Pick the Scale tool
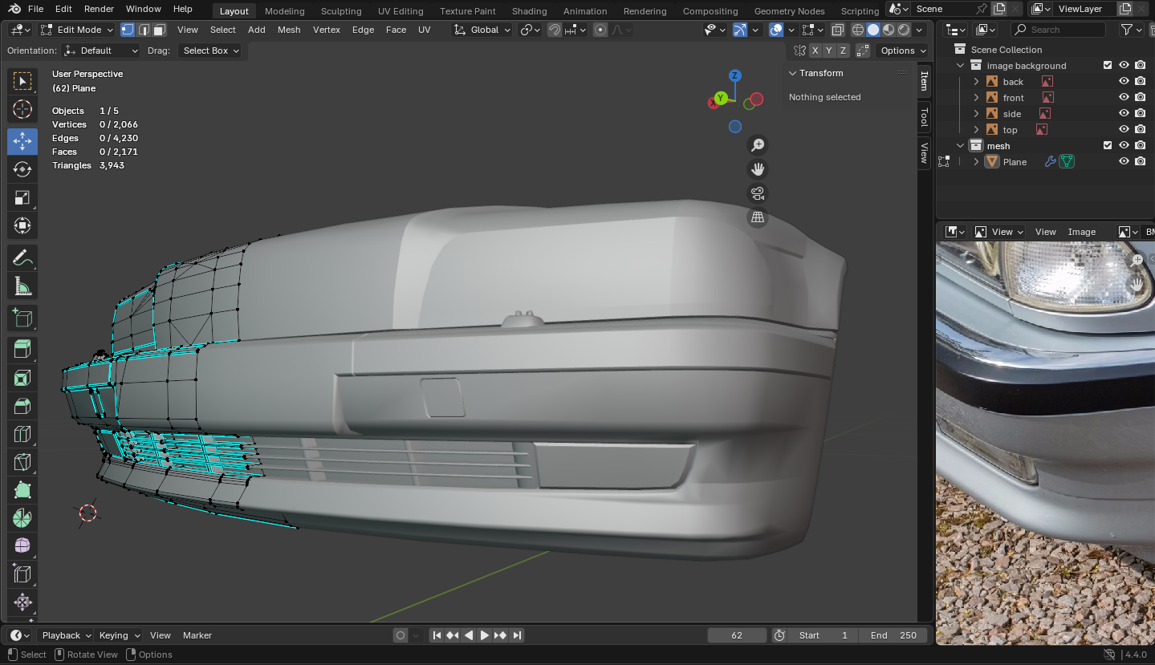The width and height of the screenshot is (1155, 665). 22,197
